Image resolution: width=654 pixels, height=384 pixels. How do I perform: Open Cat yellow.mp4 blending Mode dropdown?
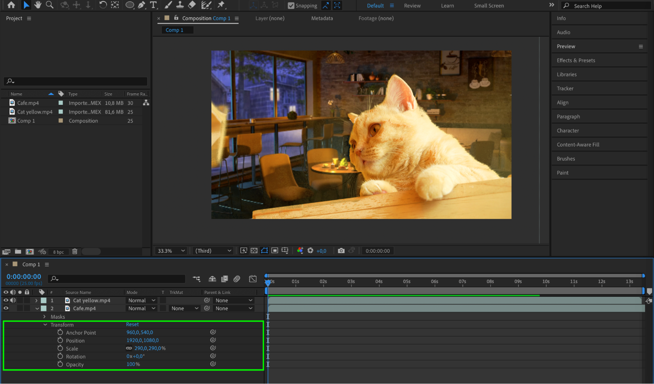(x=141, y=300)
